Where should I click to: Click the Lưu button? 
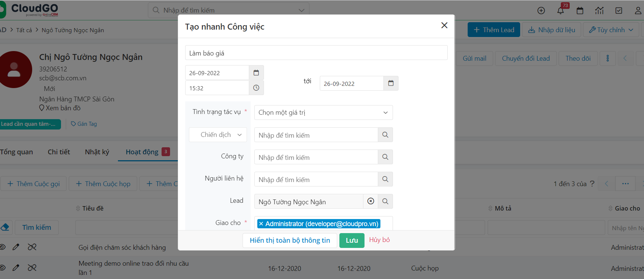pyautogui.click(x=352, y=240)
